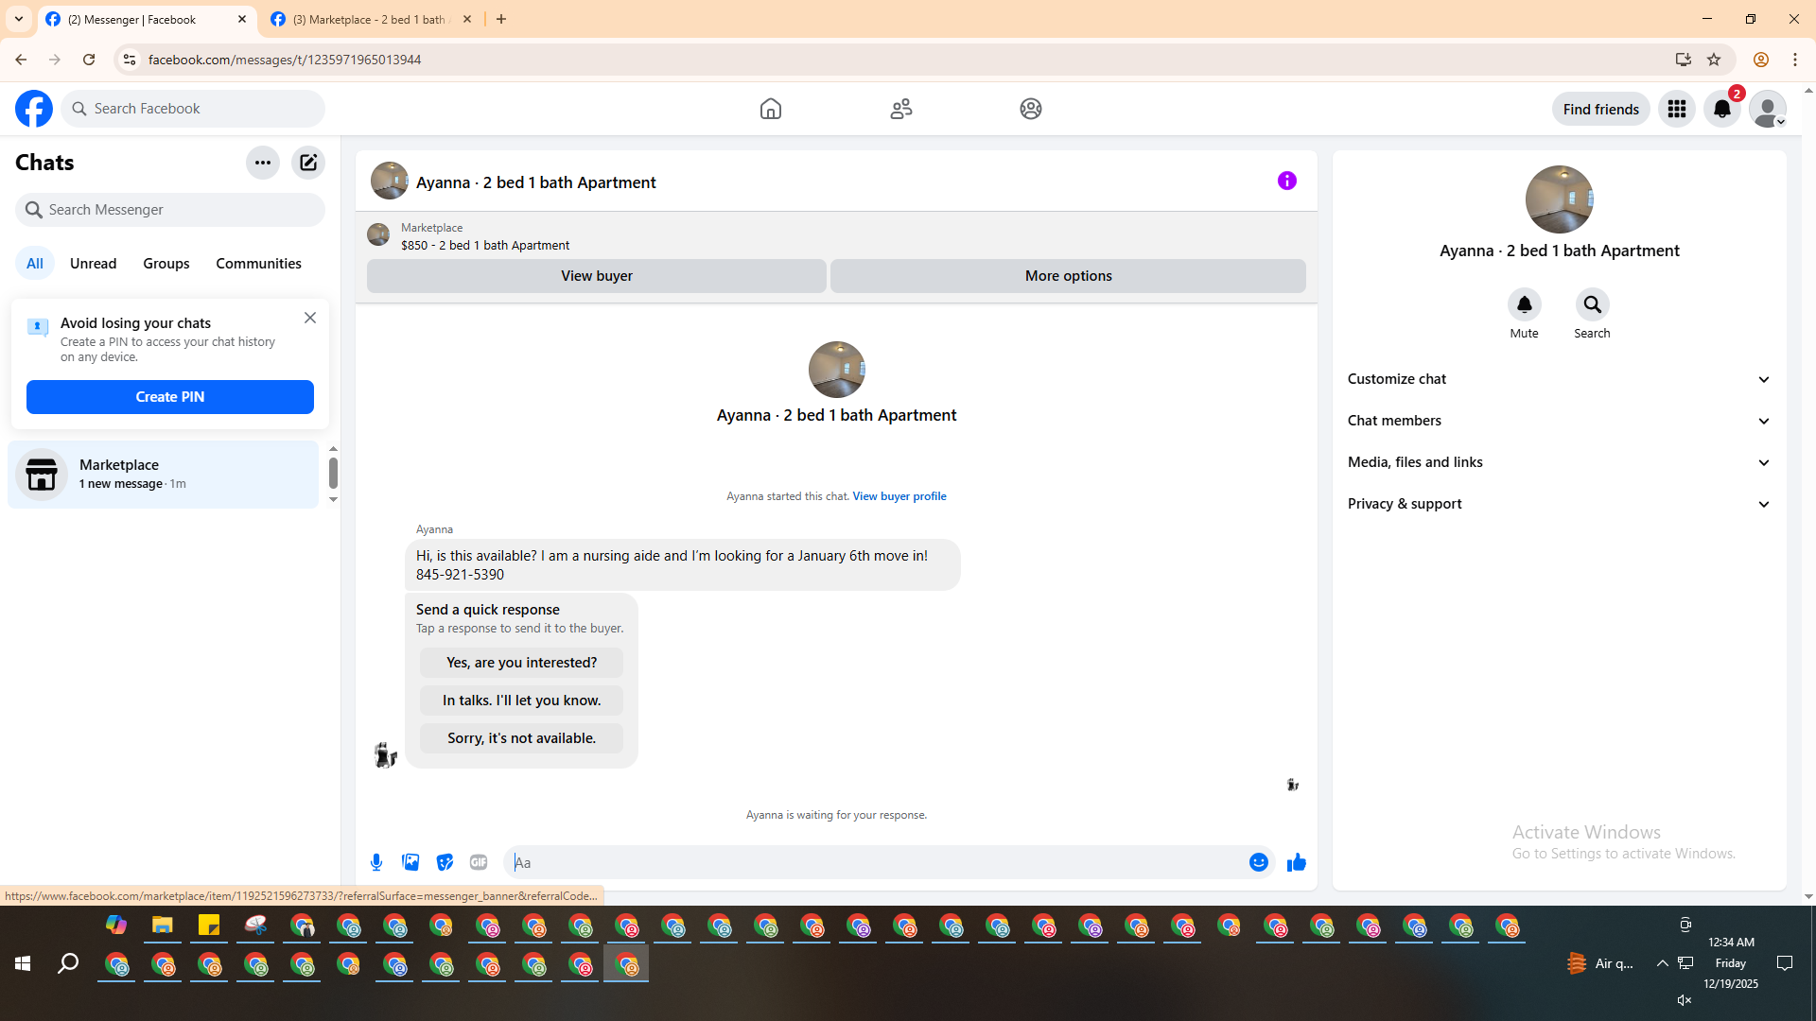Open the View buyer profile link
1816x1021 pixels.
[899, 496]
